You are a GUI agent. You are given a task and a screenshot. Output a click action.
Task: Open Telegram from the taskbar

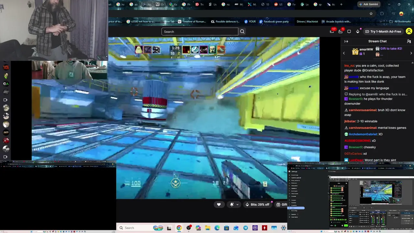pyautogui.click(x=245, y=228)
